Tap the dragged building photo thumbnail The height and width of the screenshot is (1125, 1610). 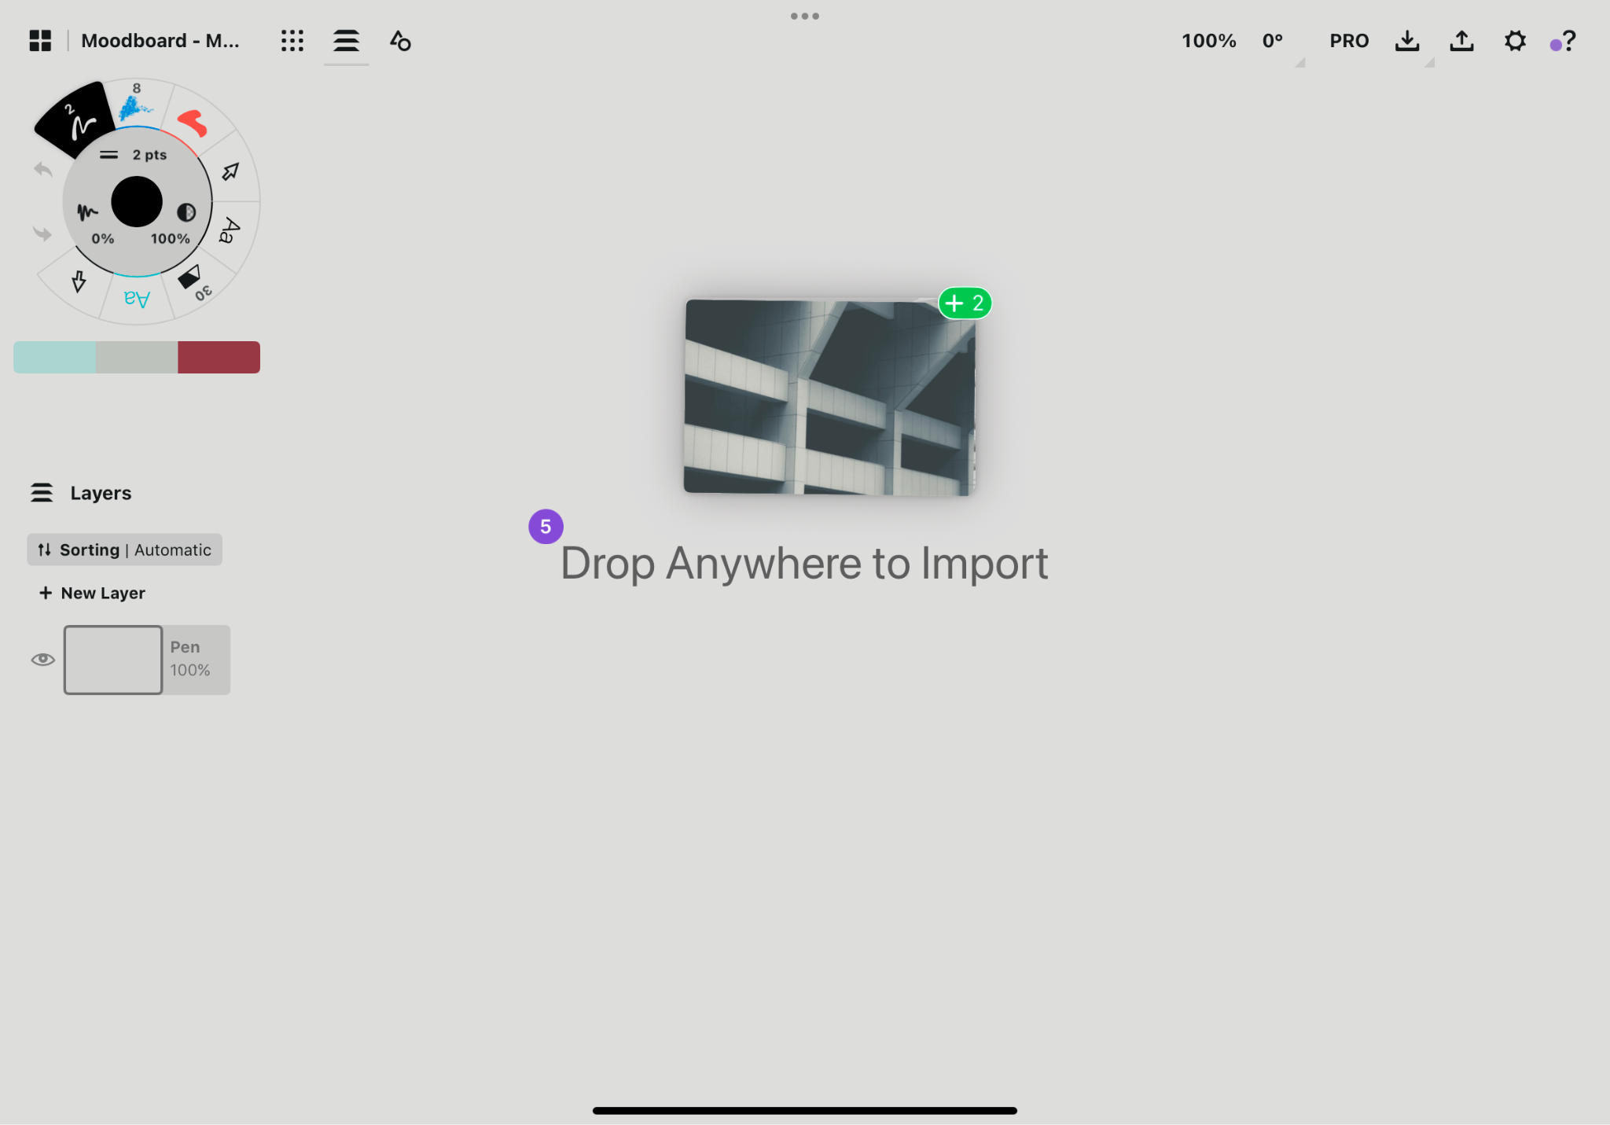click(x=829, y=397)
